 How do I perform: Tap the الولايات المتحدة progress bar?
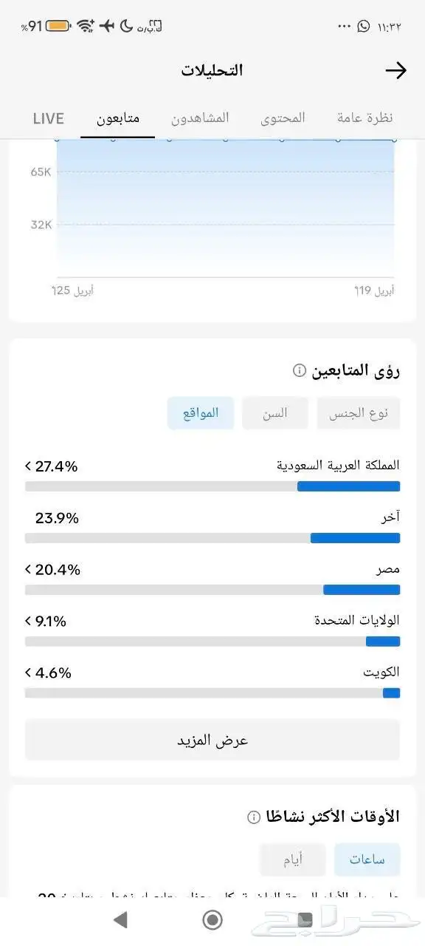pos(212,642)
